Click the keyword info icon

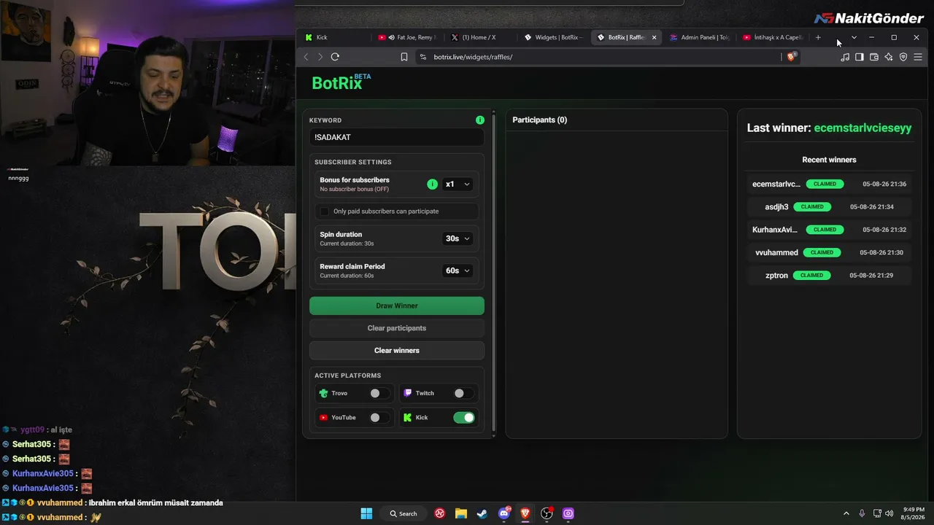[479, 120]
